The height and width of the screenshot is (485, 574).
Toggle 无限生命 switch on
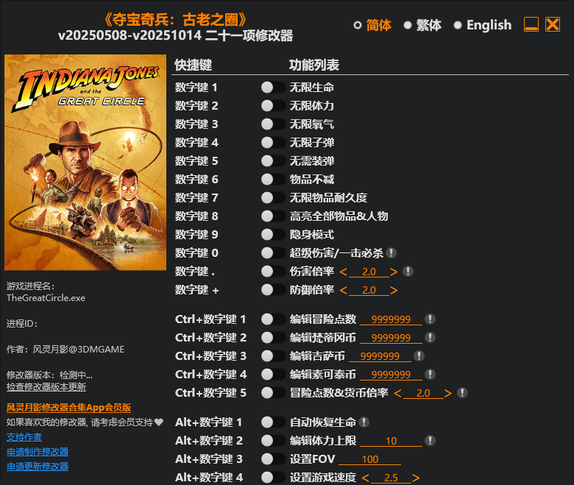coord(273,88)
